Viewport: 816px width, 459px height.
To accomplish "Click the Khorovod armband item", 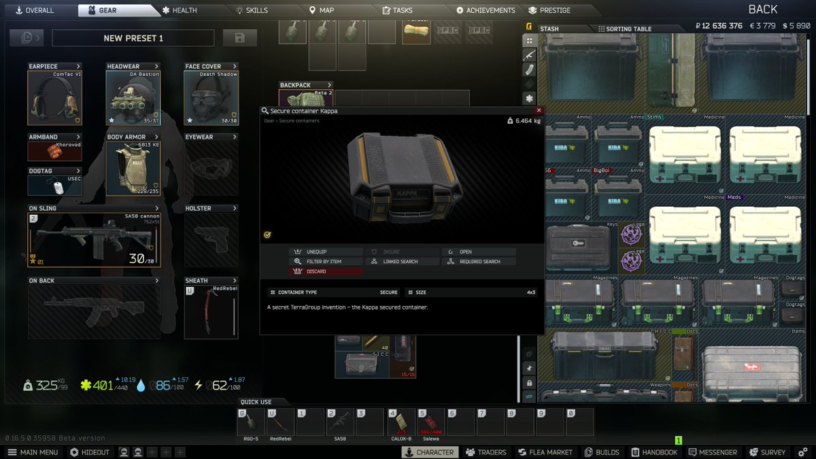I will coord(54,151).
